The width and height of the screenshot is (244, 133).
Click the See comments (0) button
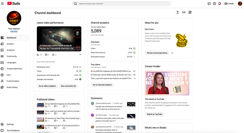(x=68, y=86)
